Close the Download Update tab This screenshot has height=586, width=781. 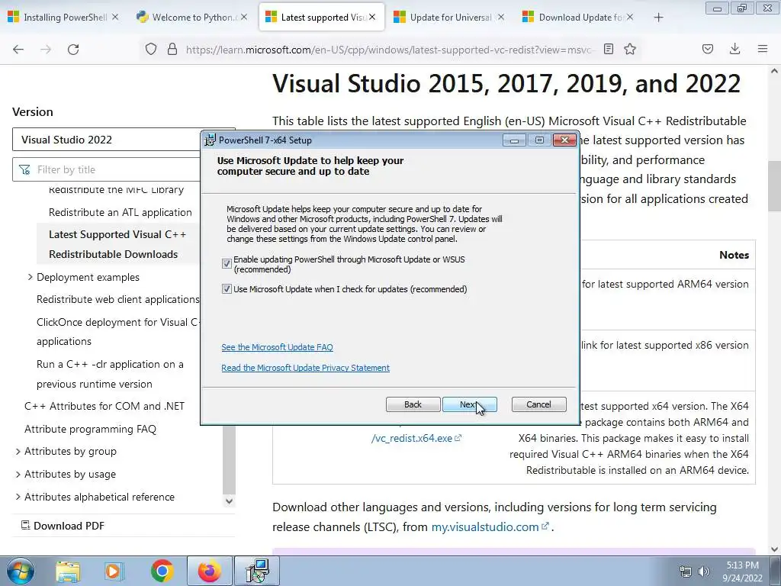[x=630, y=17]
